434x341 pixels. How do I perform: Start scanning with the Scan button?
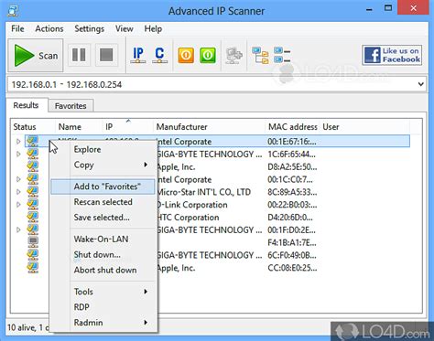click(36, 55)
